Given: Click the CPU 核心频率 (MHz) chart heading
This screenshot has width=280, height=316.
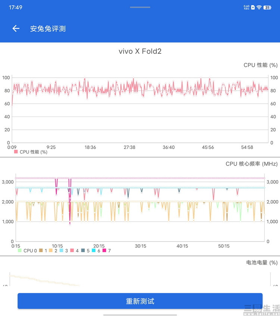Looking at the screenshot, I should point(251,164).
